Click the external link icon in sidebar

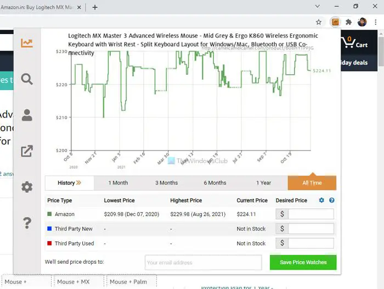click(x=27, y=151)
